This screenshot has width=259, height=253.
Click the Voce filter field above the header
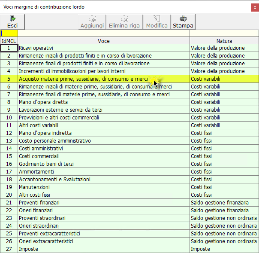(x=103, y=33)
